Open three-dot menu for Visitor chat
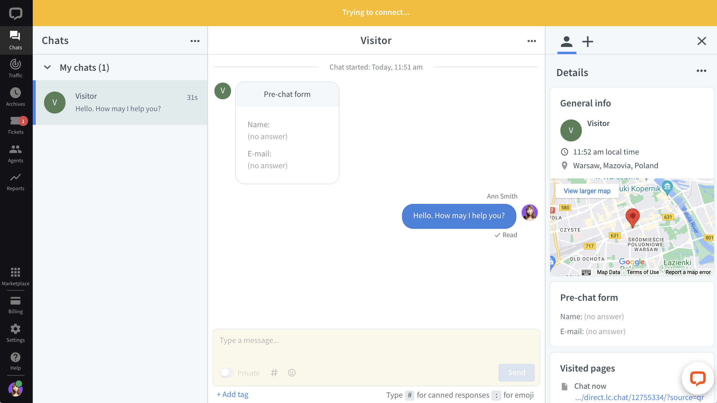Image resolution: width=717 pixels, height=403 pixels. coord(531,41)
